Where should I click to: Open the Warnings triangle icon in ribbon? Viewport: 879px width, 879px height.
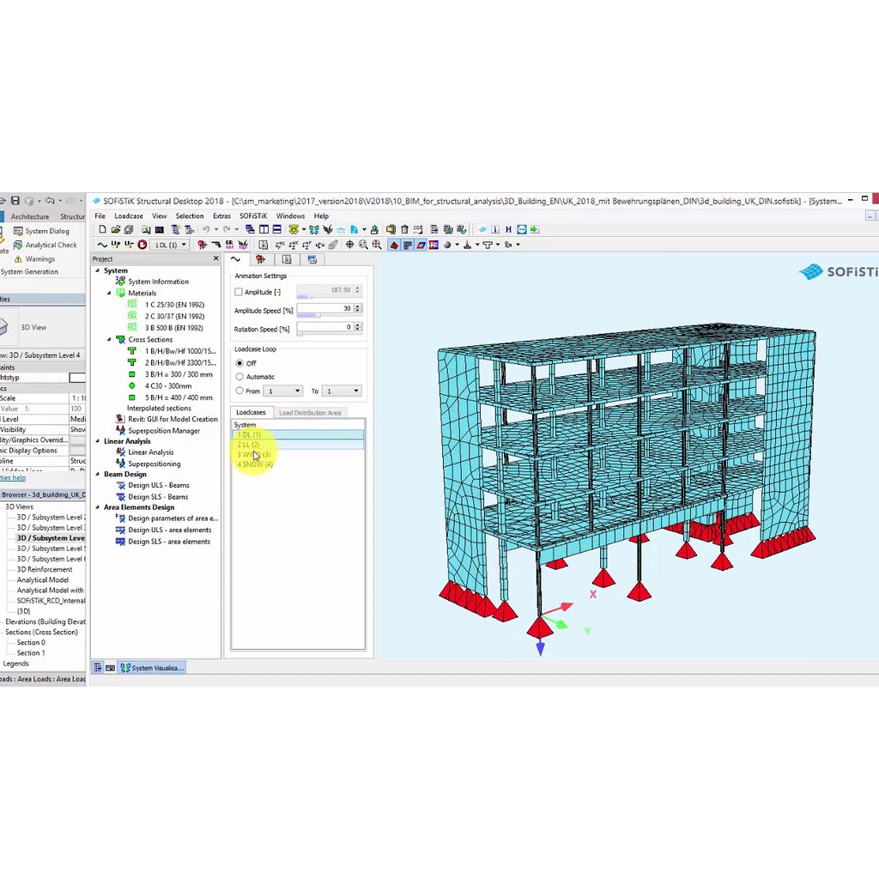(17, 259)
